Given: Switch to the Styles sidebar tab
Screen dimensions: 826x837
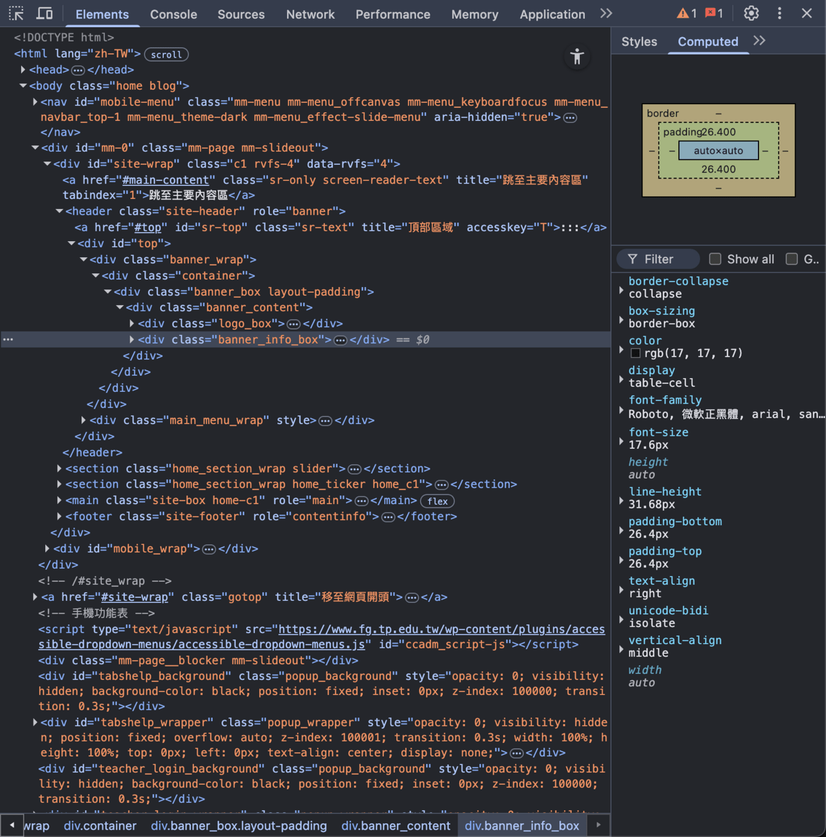Looking at the screenshot, I should point(639,42).
